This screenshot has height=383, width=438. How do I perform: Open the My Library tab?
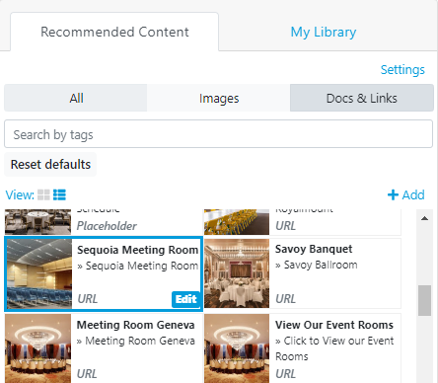point(324,32)
